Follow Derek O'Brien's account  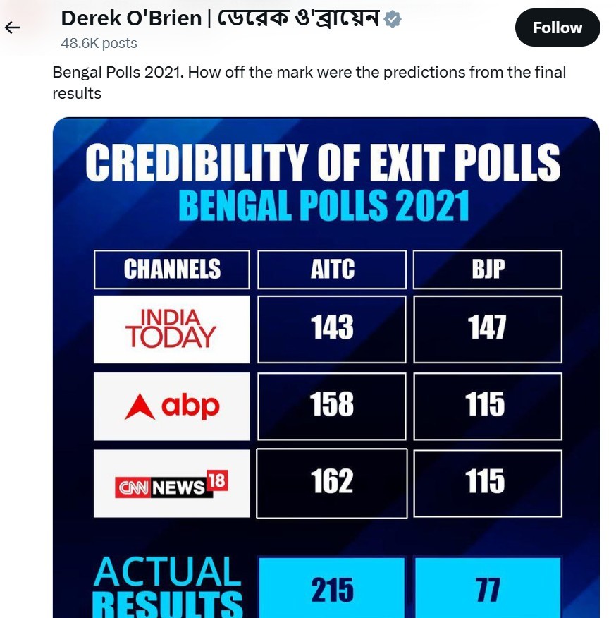tap(557, 28)
